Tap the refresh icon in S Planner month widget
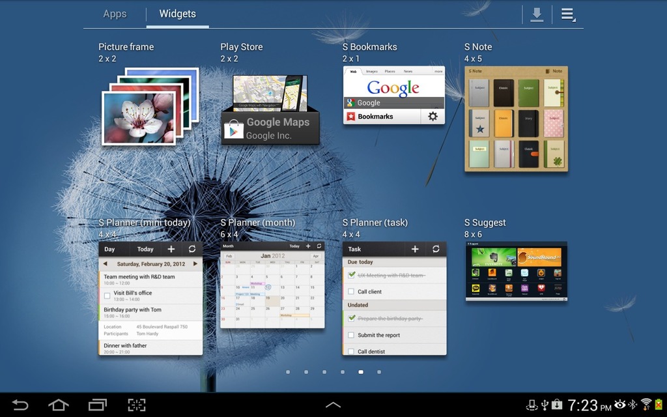667x417 pixels. (319, 246)
